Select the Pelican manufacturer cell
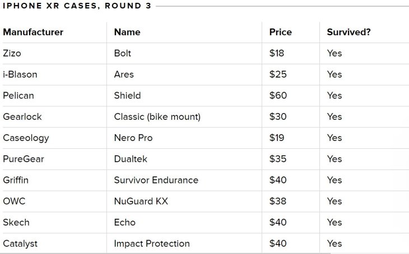The image size is (409, 254). tap(18, 96)
